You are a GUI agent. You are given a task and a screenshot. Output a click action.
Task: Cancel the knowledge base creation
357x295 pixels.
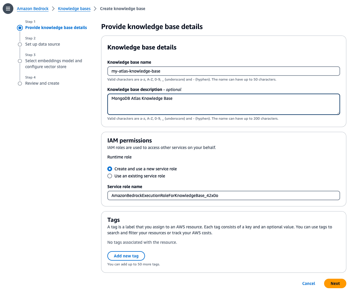(x=308, y=283)
